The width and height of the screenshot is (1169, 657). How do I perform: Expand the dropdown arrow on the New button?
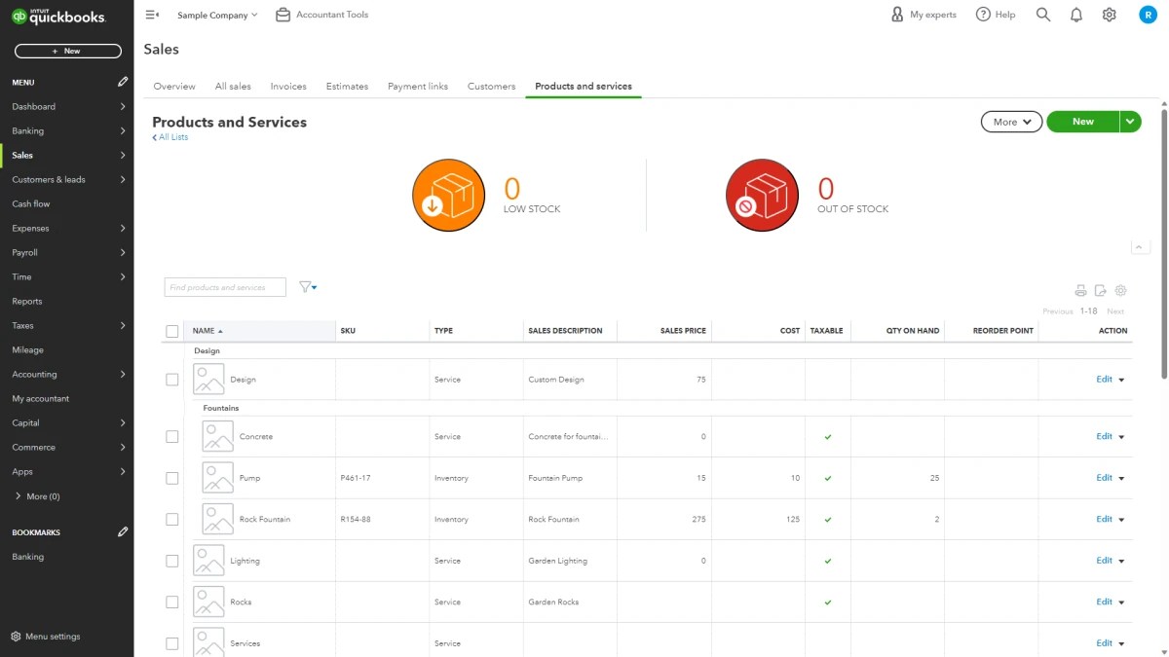[x=1129, y=121]
